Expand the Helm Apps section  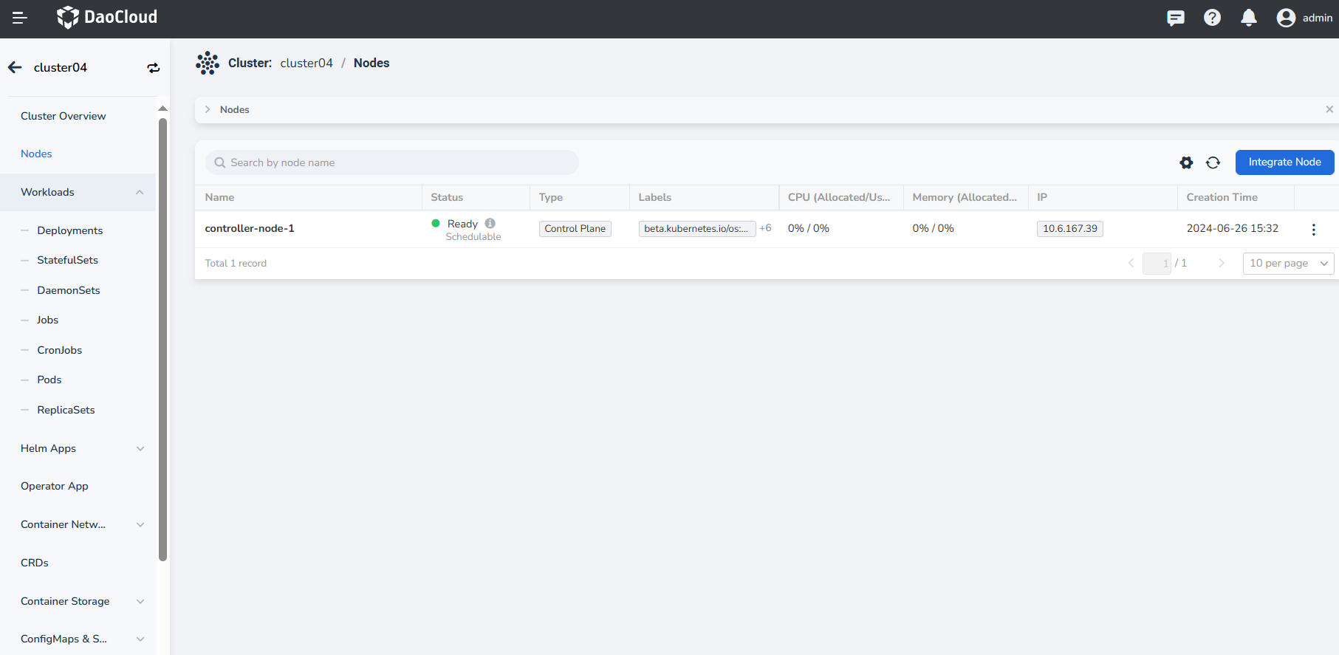click(140, 449)
